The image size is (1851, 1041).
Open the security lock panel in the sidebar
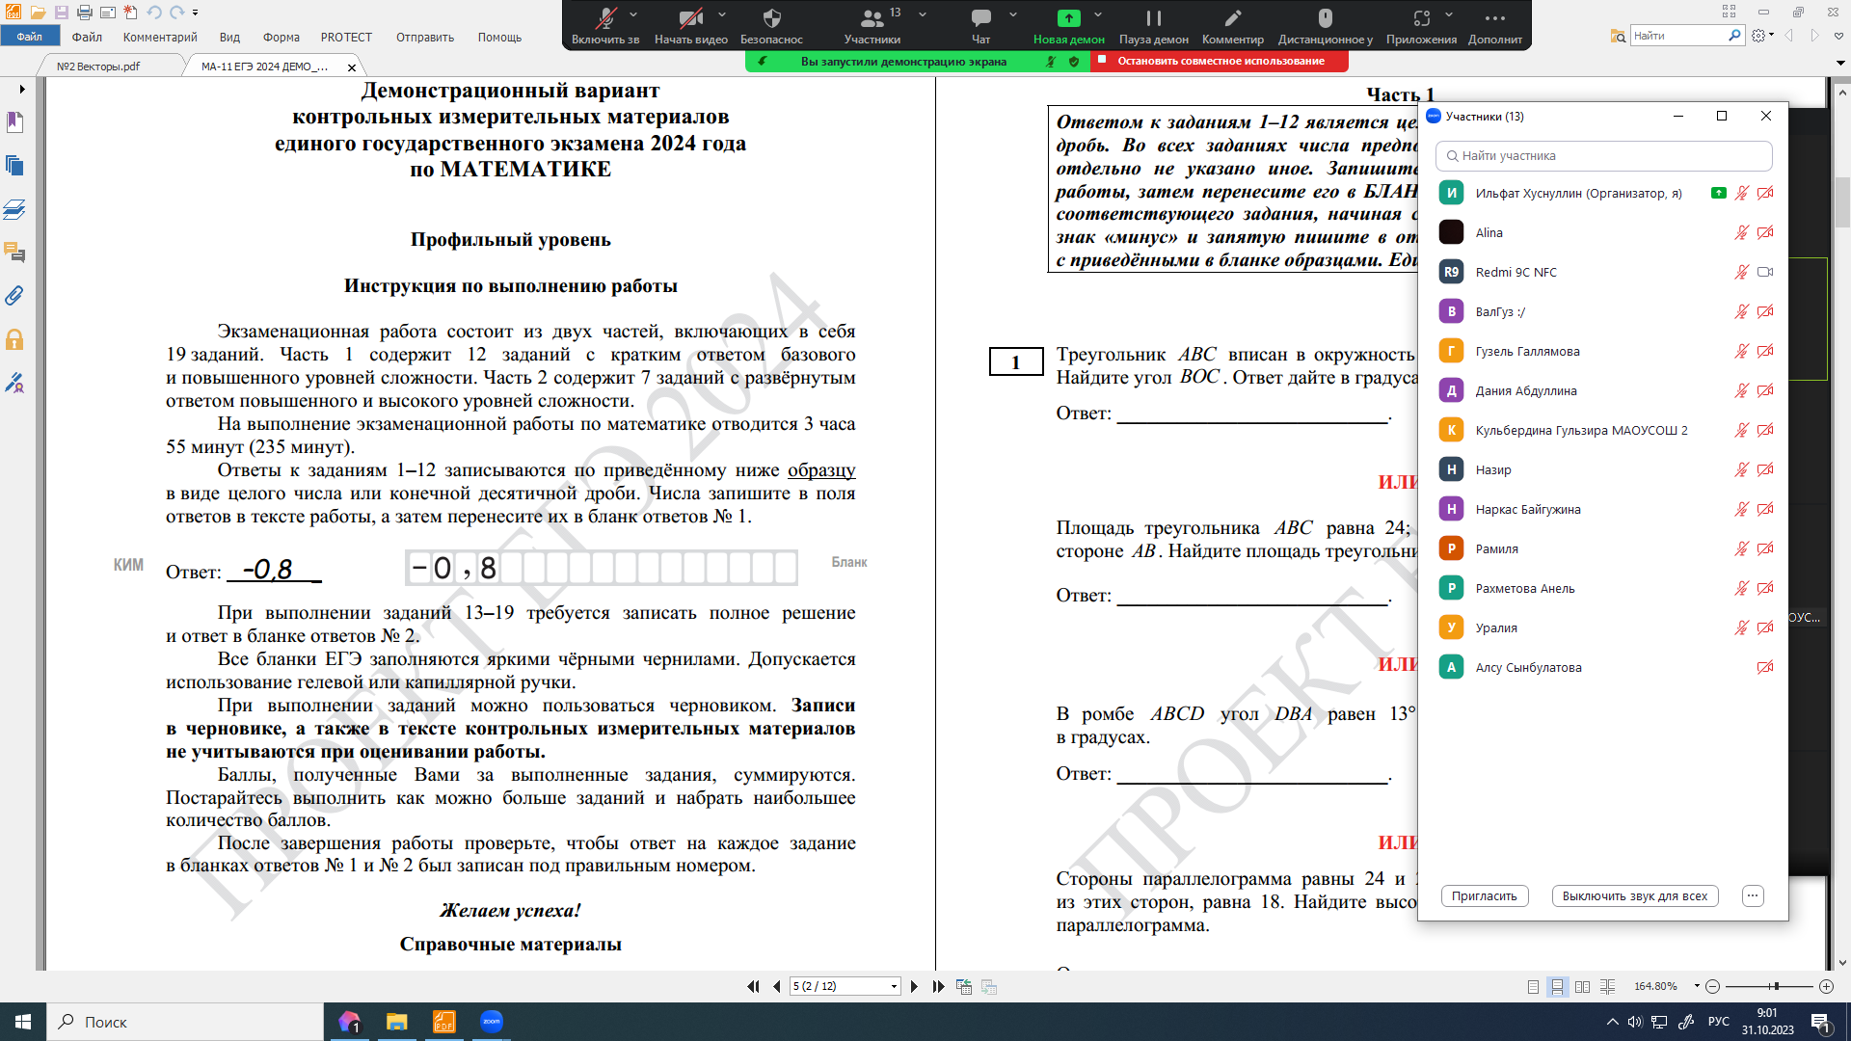point(14,339)
